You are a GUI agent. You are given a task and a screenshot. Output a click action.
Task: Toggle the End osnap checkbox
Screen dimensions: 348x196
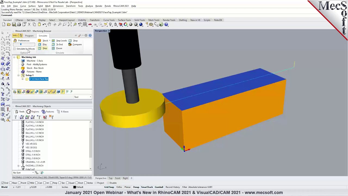3,183
